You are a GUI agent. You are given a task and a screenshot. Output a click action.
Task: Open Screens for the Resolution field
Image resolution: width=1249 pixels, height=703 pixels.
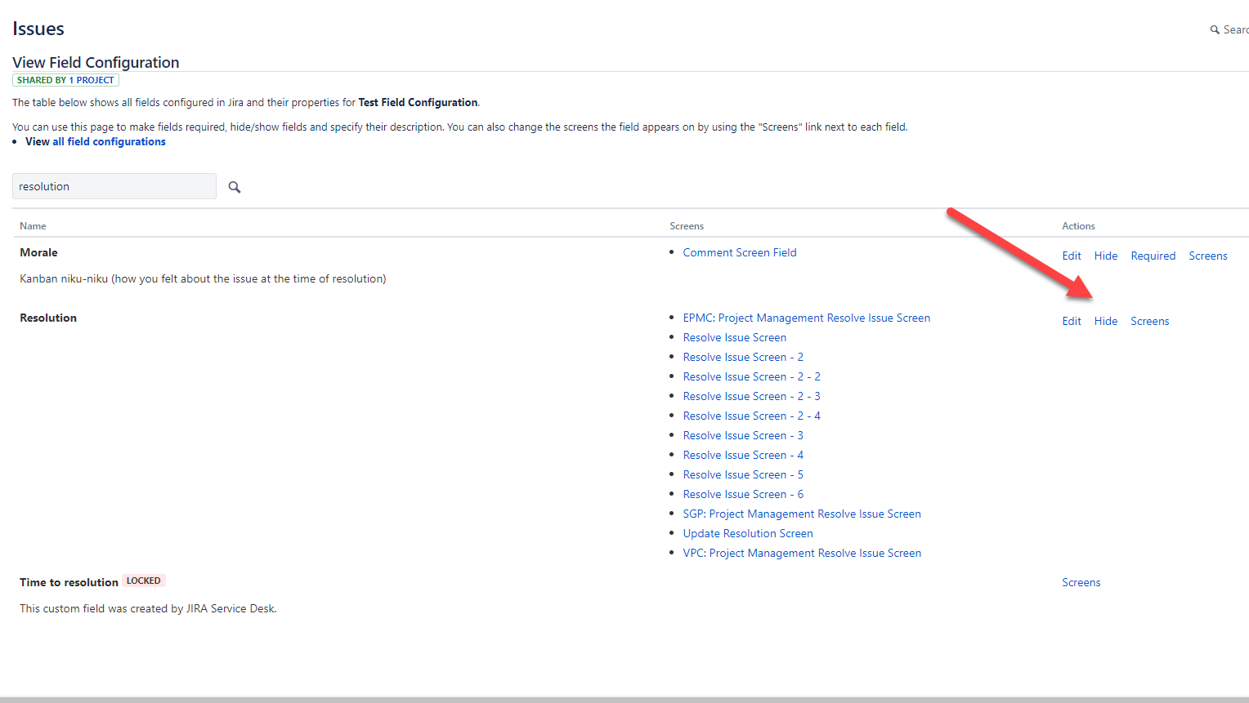point(1149,320)
